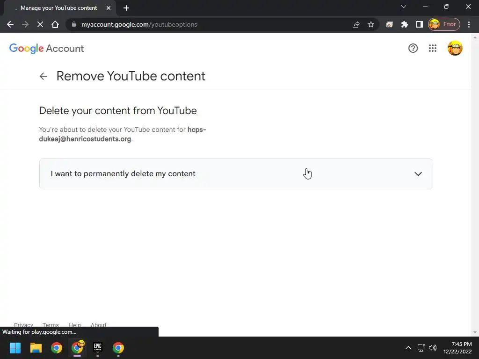
Task: Show hidden system tray icons
Action: pos(408,348)
